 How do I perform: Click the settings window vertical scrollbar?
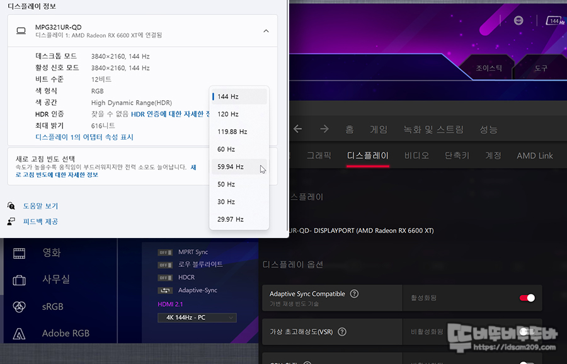click(287, 116)
